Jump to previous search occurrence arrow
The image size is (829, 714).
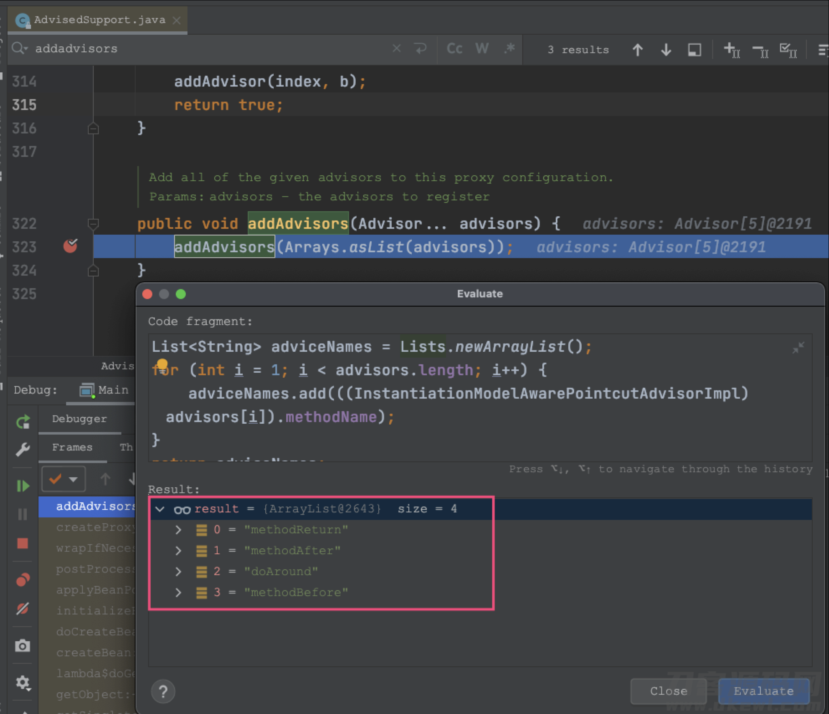[637, 50]
